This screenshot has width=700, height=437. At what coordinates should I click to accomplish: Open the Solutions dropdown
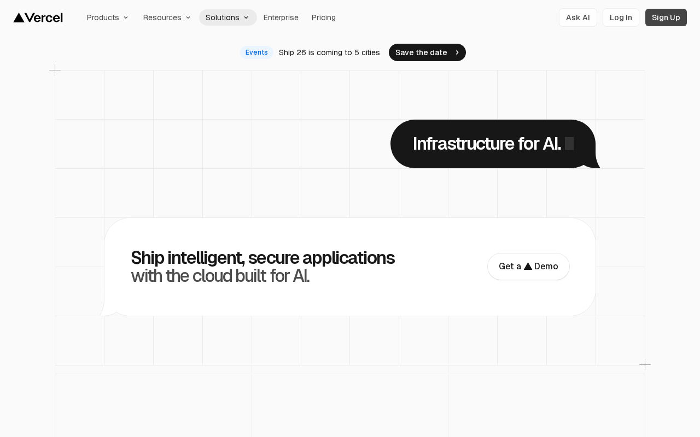pyautogui.click(x=227, y=17)
